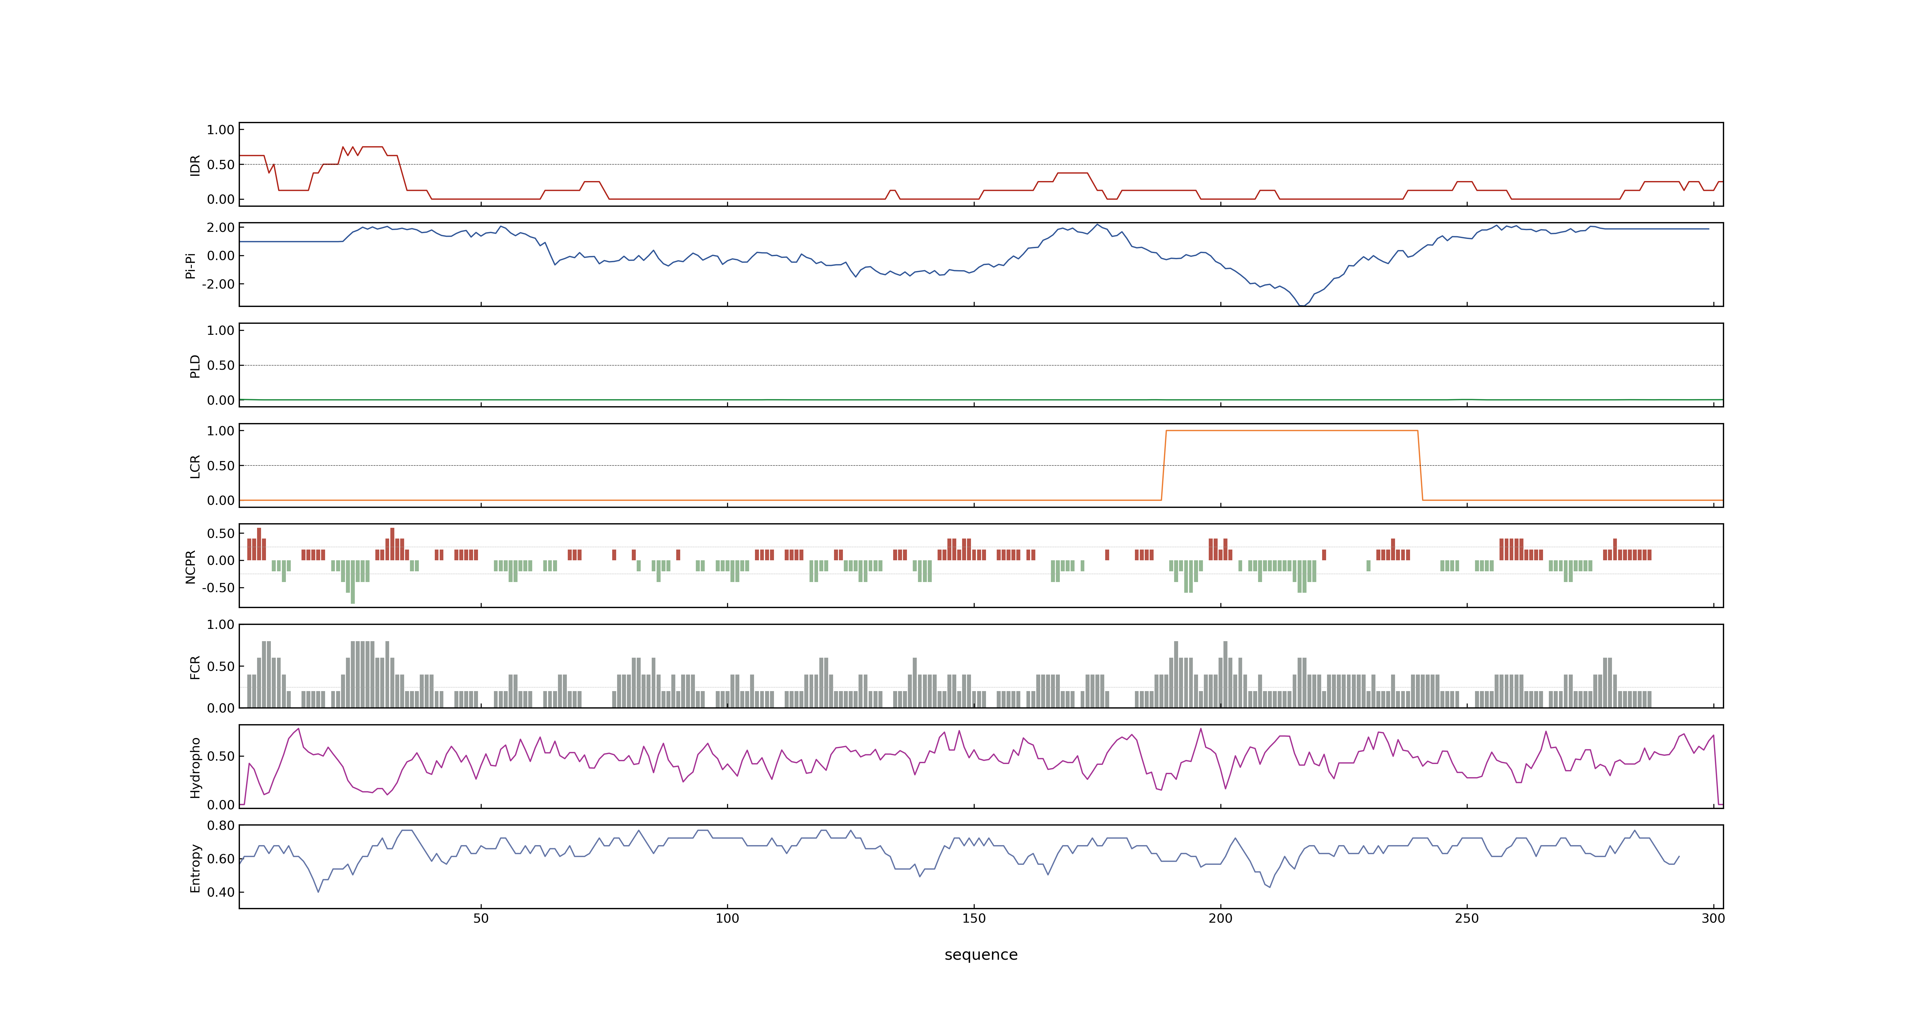1915x1021 pixels.
Task: Click the -2.00 tick on Pi-Pi panel
Action: pos(218,284)
